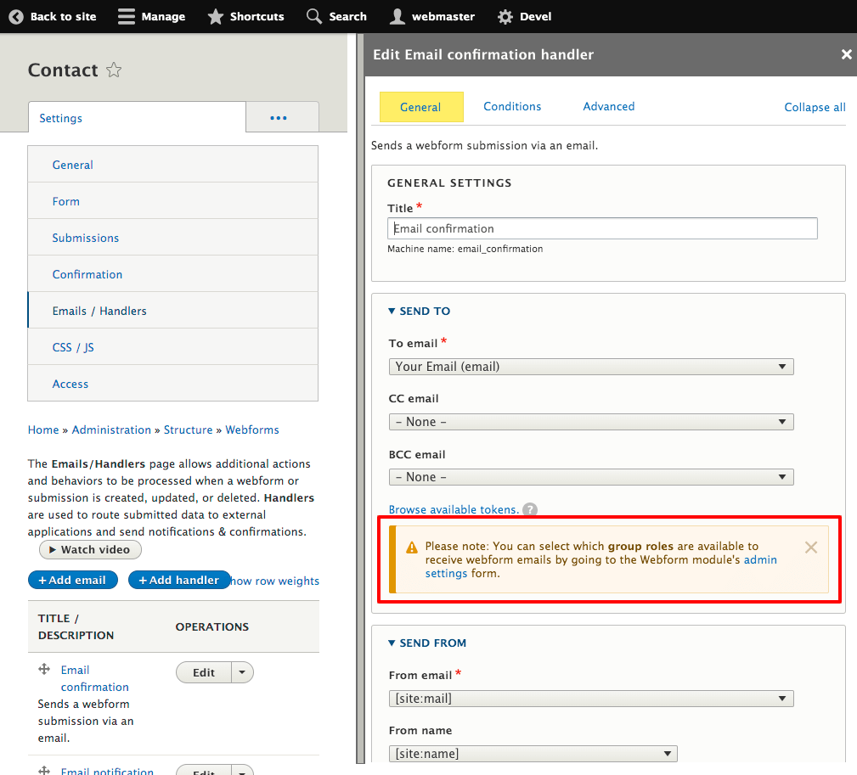
Task: Open Confirmation settings in sidebar
Action: 172,274
